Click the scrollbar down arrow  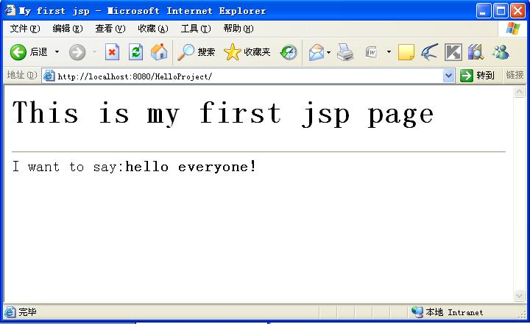519,295
